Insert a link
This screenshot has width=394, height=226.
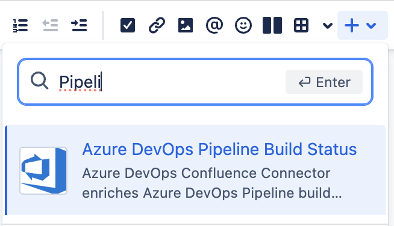(x=157, y=25)
